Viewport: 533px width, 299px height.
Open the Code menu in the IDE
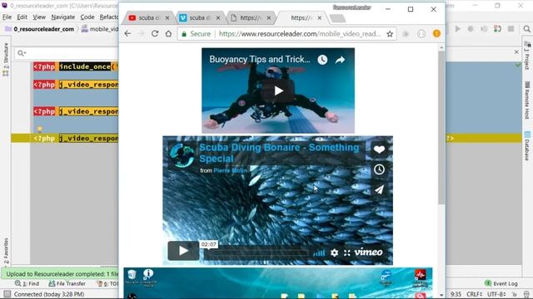pyautogui.click(x=87, y=17)
